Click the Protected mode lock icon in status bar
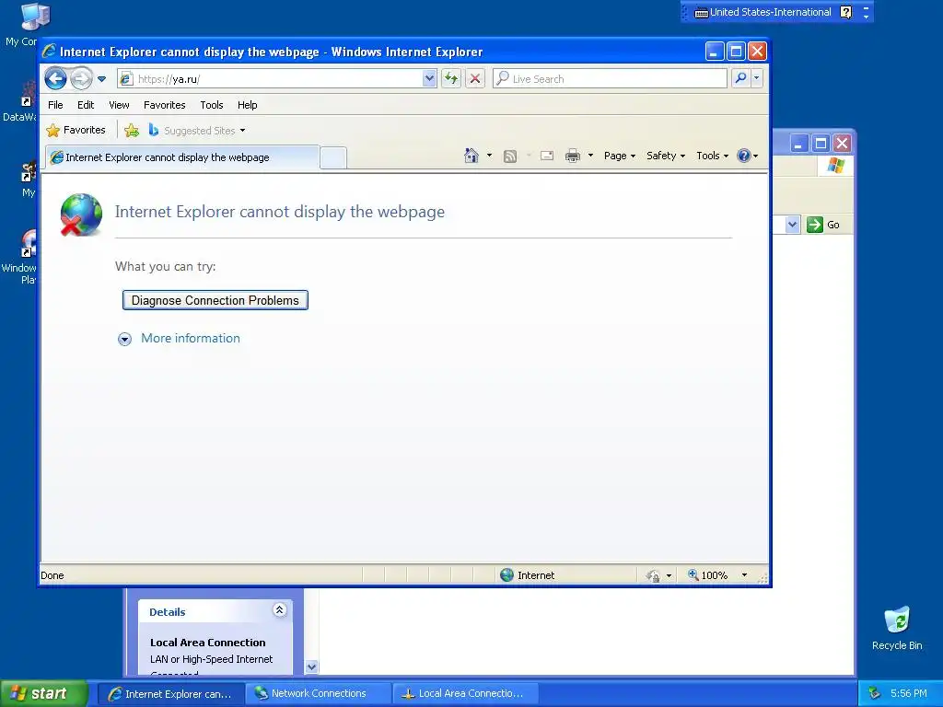Screen dimensions: 943x707 click(653, 576)
